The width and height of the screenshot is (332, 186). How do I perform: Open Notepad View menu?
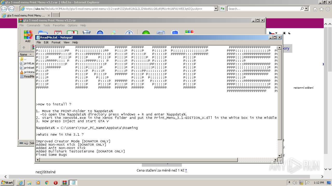click(66, 42)
